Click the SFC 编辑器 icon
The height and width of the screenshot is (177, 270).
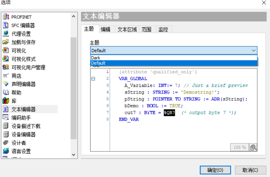[x=6, y=25]
